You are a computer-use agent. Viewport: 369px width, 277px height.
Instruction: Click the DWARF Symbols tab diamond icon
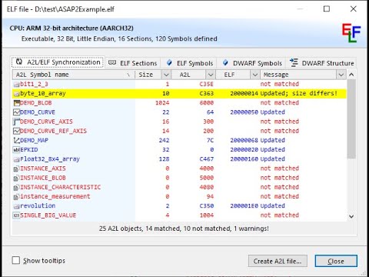[x=225, y=62]
